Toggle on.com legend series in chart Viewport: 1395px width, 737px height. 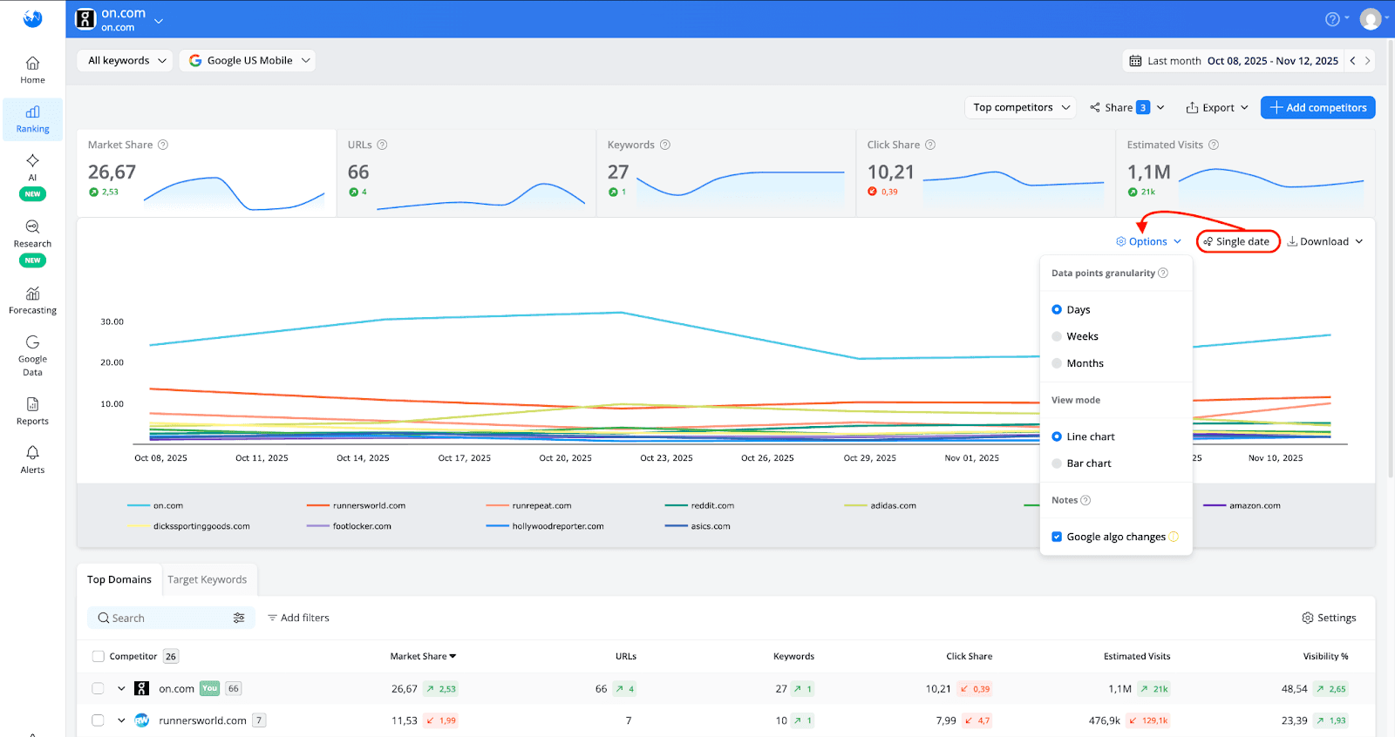pyautogui.click(x=155, y=505)
